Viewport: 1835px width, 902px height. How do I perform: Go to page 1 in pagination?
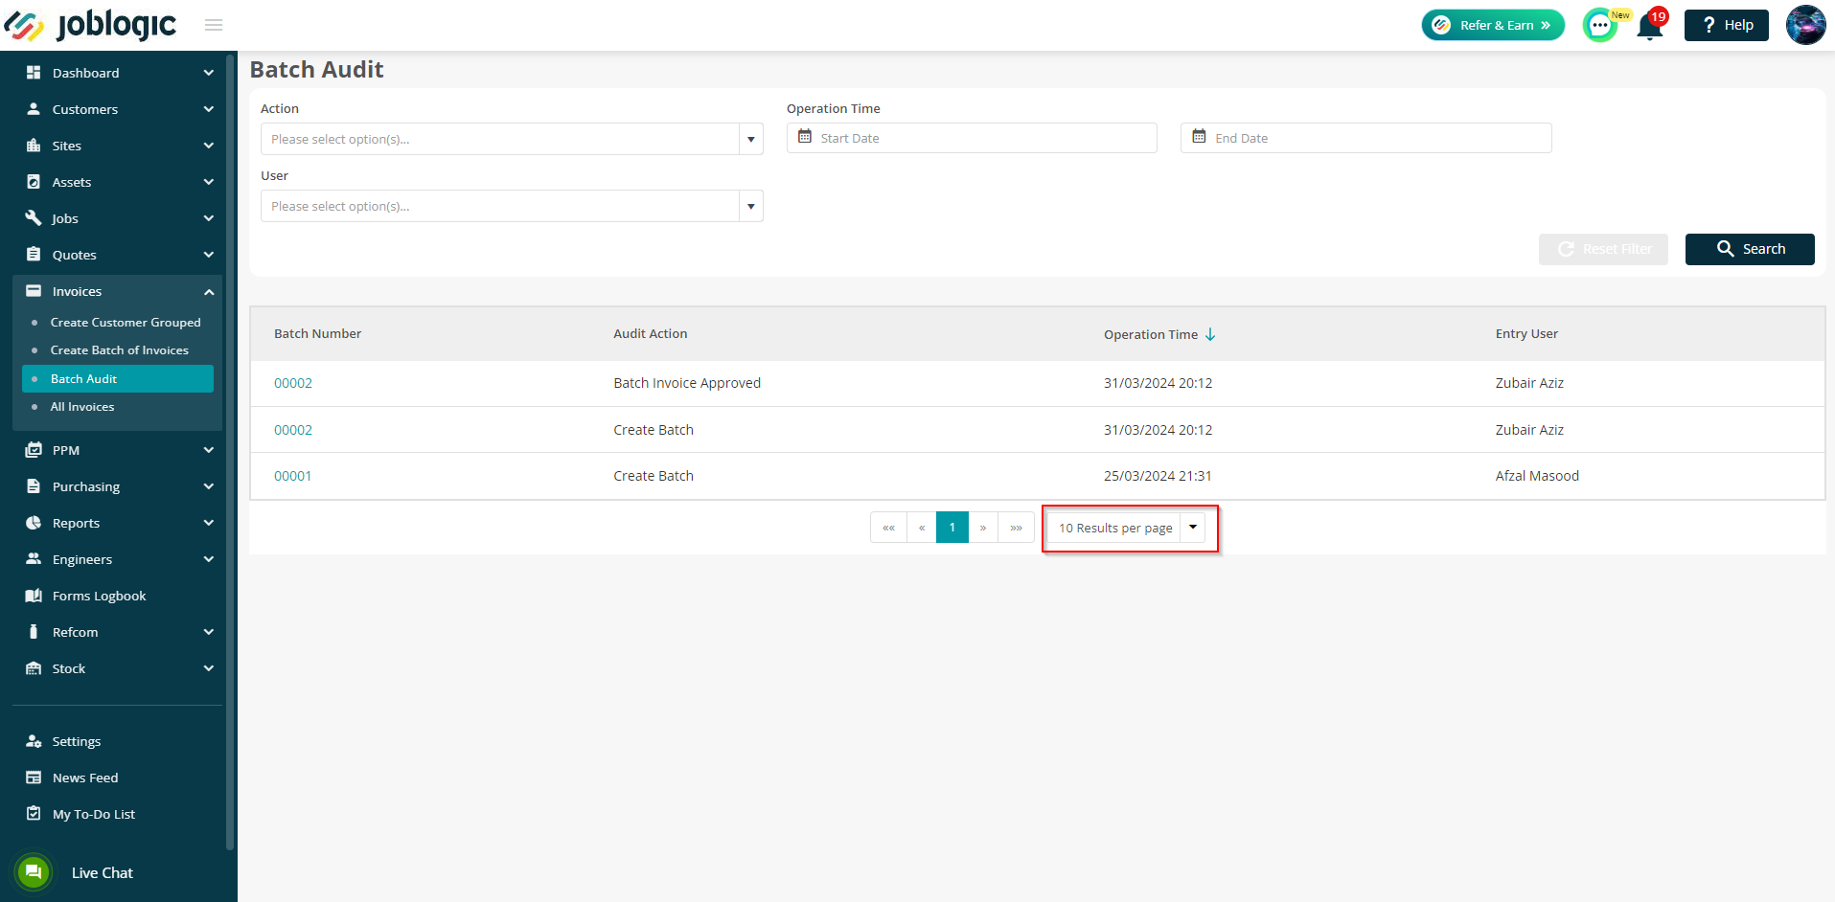tap(952, 528)
